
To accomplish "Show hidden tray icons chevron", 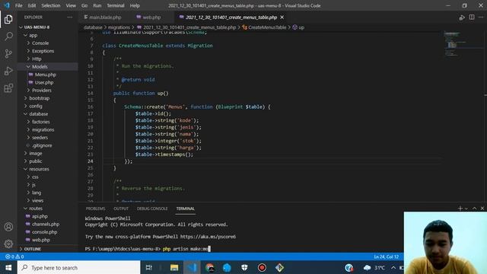I will point(393,267).
